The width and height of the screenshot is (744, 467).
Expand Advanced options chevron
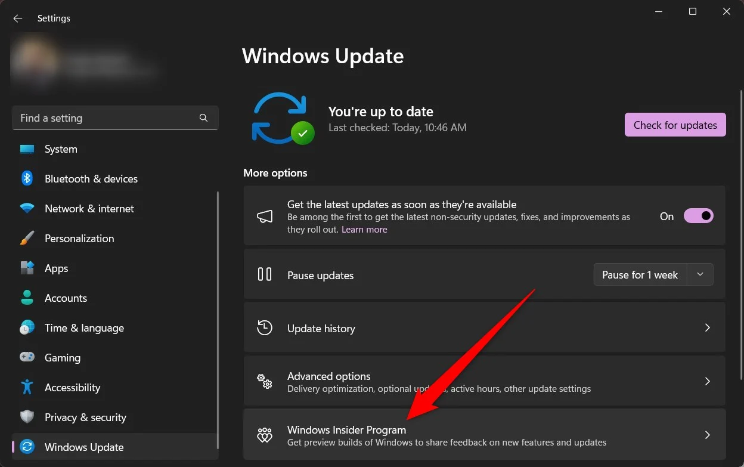coord(708,381)
